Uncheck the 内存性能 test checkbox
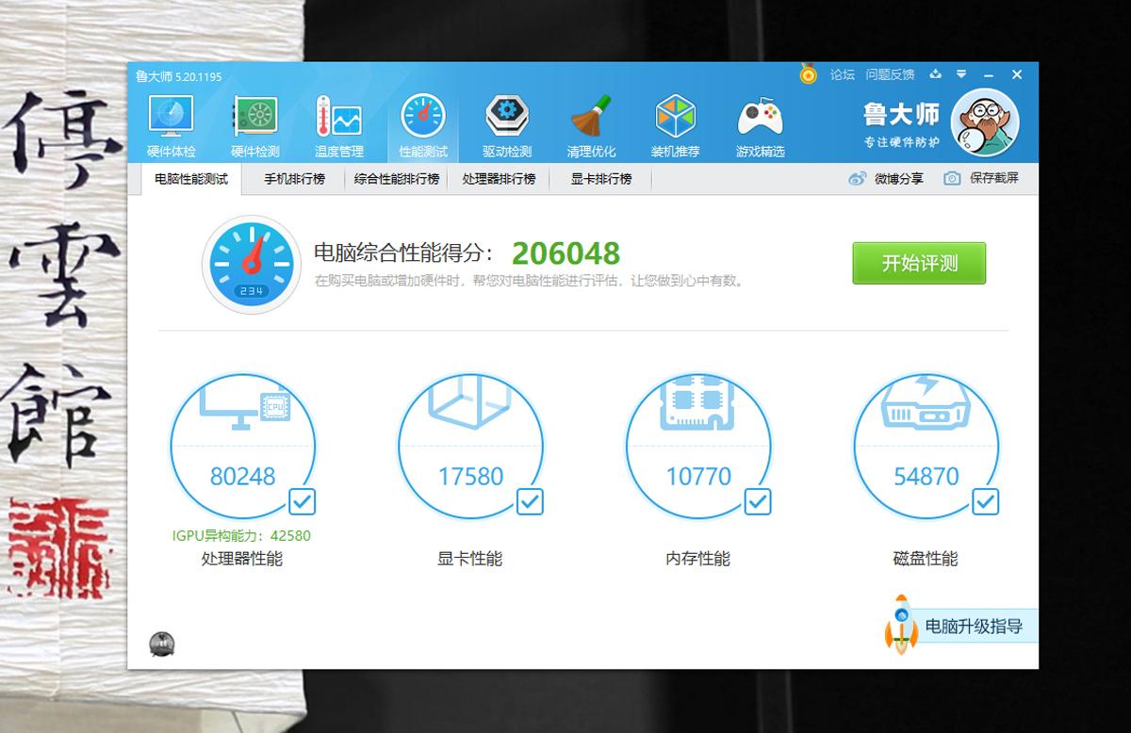Viewport: 1131px width, 733px height. (759, 501)
